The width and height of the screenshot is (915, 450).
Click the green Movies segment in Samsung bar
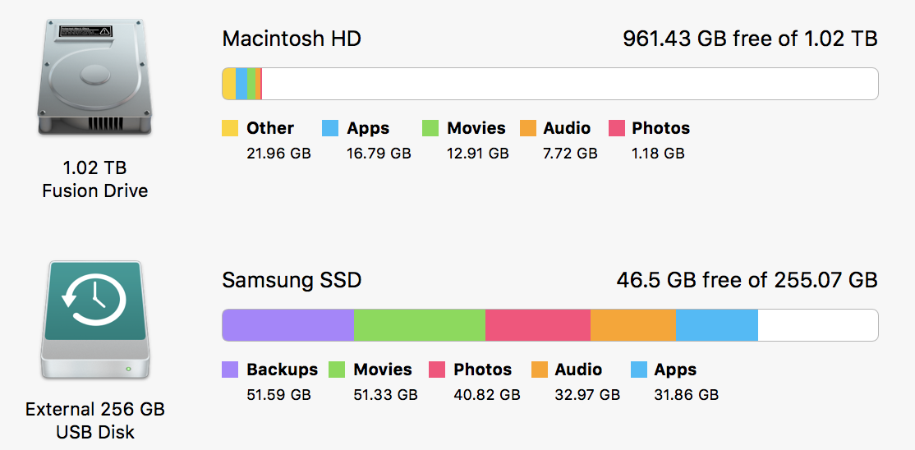click(x=420, y=325)
